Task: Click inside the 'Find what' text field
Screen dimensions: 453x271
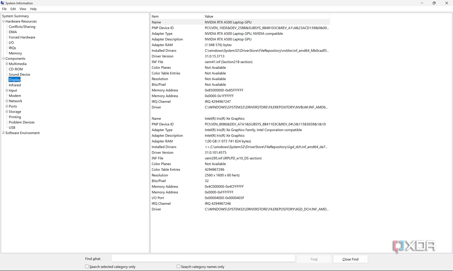Action: click(203, 258)
